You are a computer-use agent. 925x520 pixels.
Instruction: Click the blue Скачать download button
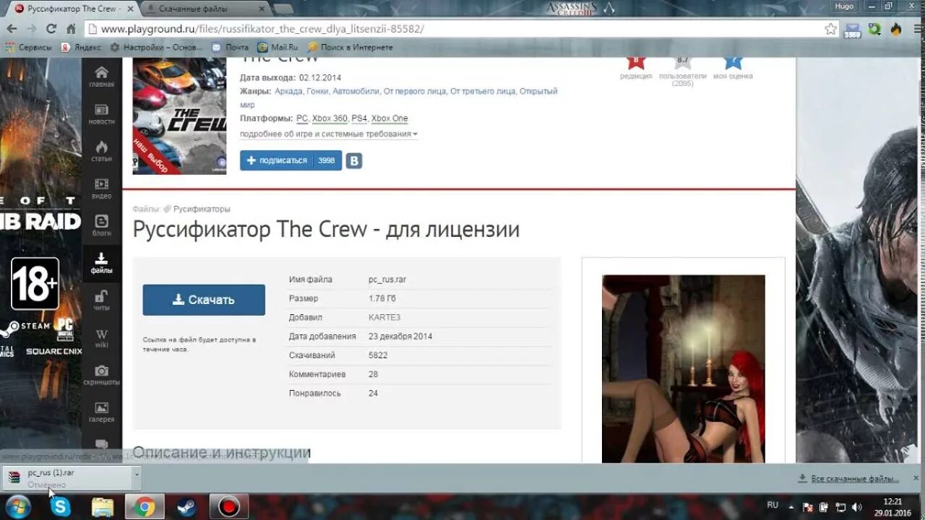pyautogui.click(x=204, y=300)
